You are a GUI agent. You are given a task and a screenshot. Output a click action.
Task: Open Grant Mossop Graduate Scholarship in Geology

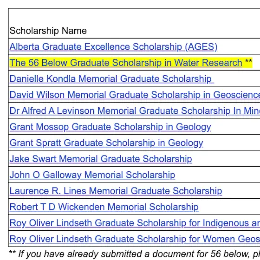coord(110,127)
